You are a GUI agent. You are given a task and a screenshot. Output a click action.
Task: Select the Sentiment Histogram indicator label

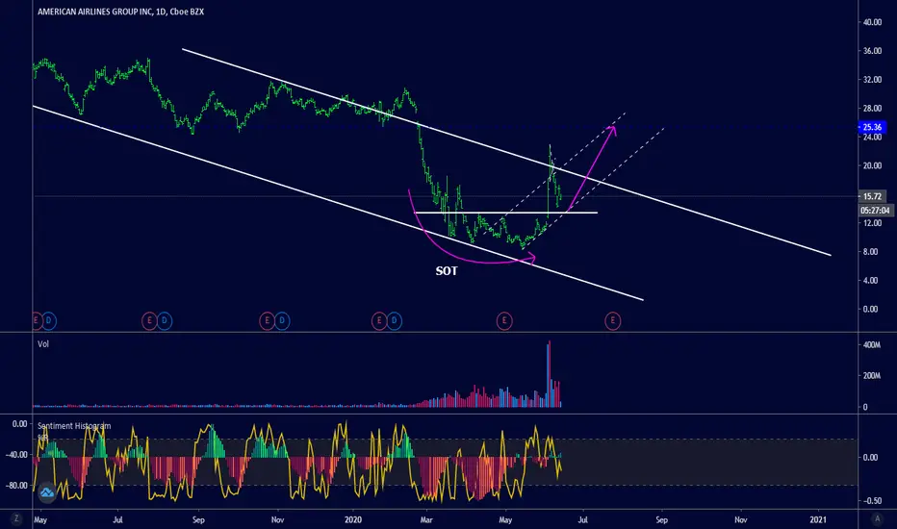[74, 426]
